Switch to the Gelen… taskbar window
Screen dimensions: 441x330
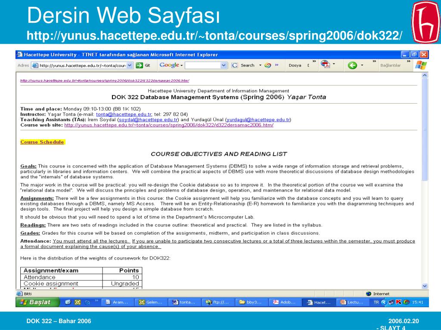coord(151,302)
